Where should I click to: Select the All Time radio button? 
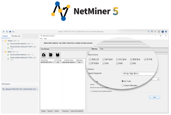123,81
